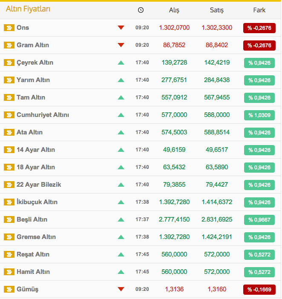This screenshot has height=299, width=282.
Task: Click the green up arrow for Çeyrek Altın
Action: point(121,63)
